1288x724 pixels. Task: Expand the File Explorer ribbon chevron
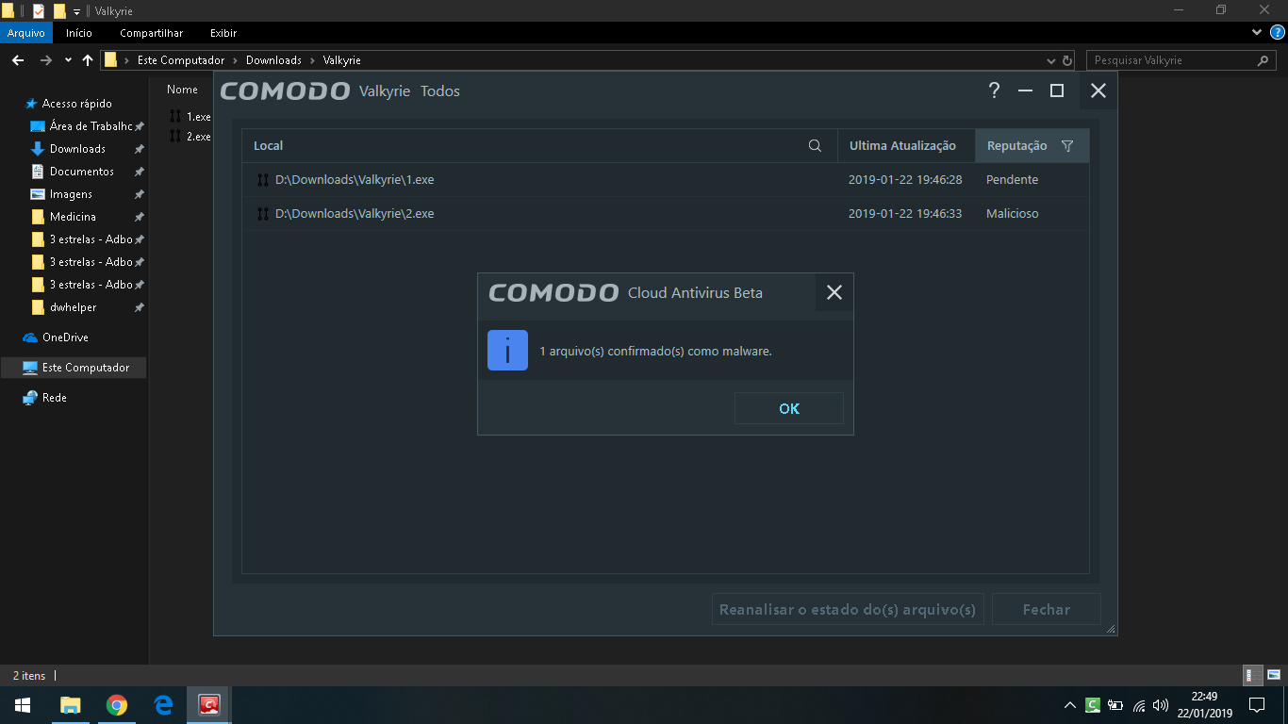[1257, 33]
